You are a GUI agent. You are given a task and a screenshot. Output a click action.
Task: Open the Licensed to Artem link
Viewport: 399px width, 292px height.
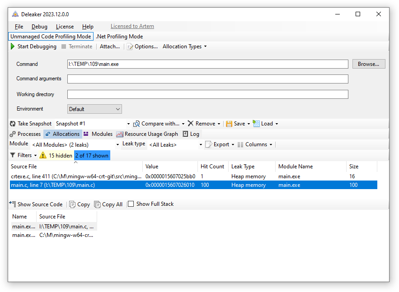pyautogui.click(x=132, y=26)
